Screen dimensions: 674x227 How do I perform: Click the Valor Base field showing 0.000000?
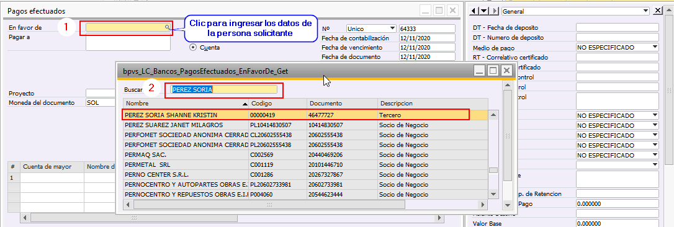pos(618,223)
